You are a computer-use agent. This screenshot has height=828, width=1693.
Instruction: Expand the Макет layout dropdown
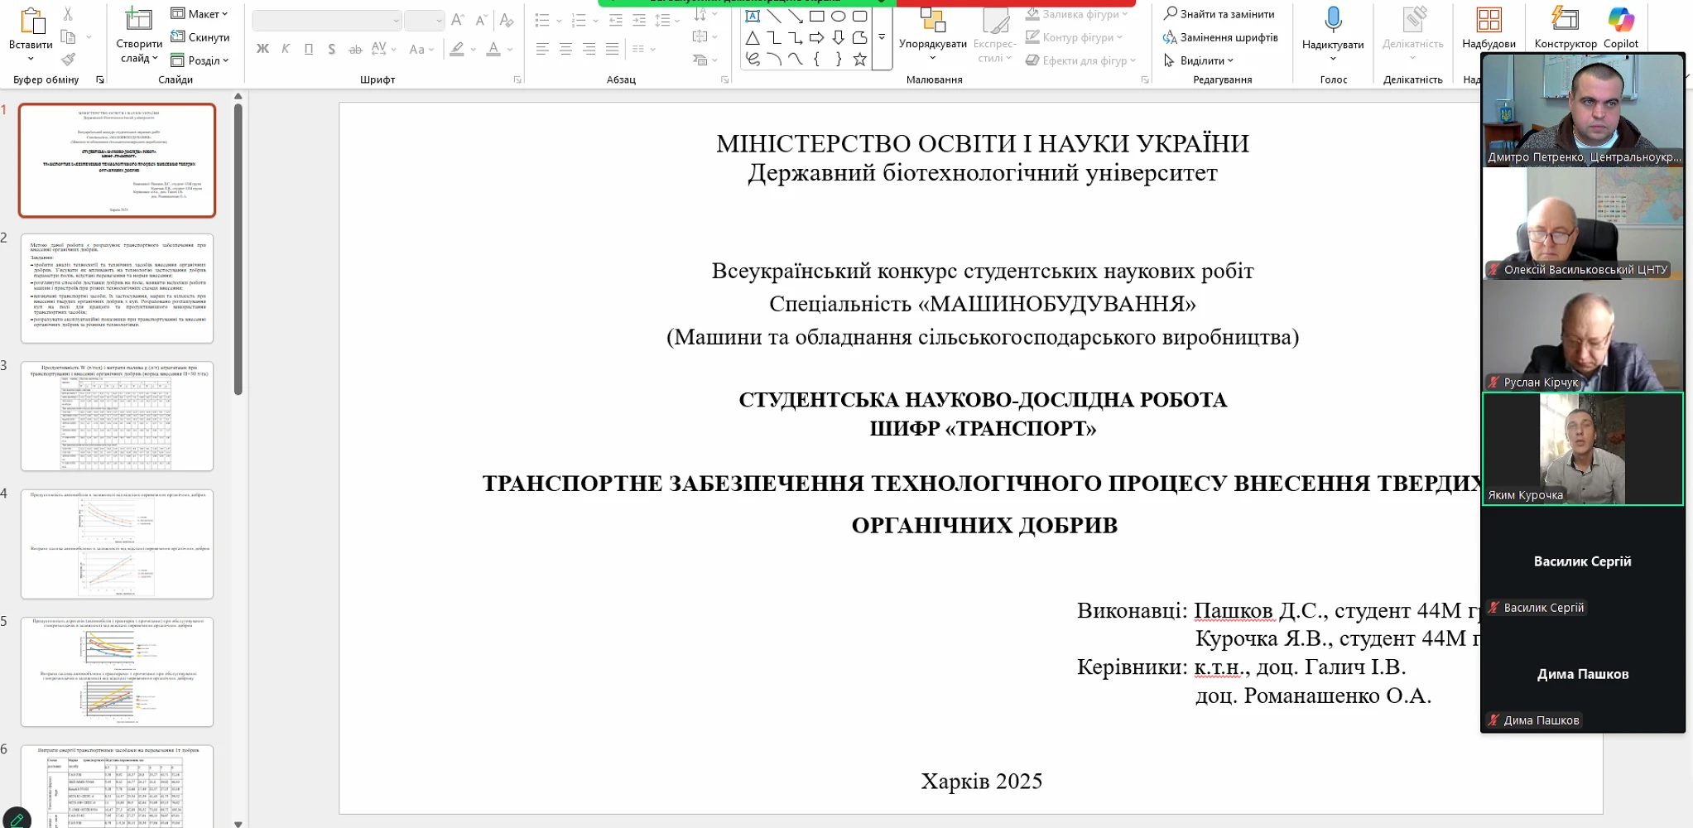[200, 14]
